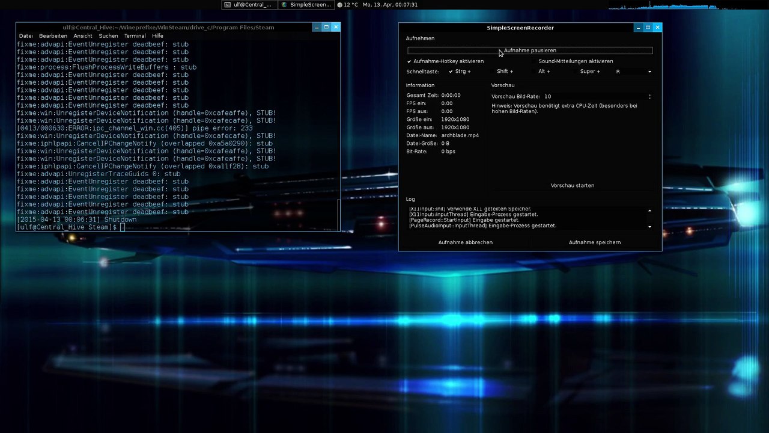Minimize the terminal window
This screenshot has width=769, height=433.
point(317,27)
